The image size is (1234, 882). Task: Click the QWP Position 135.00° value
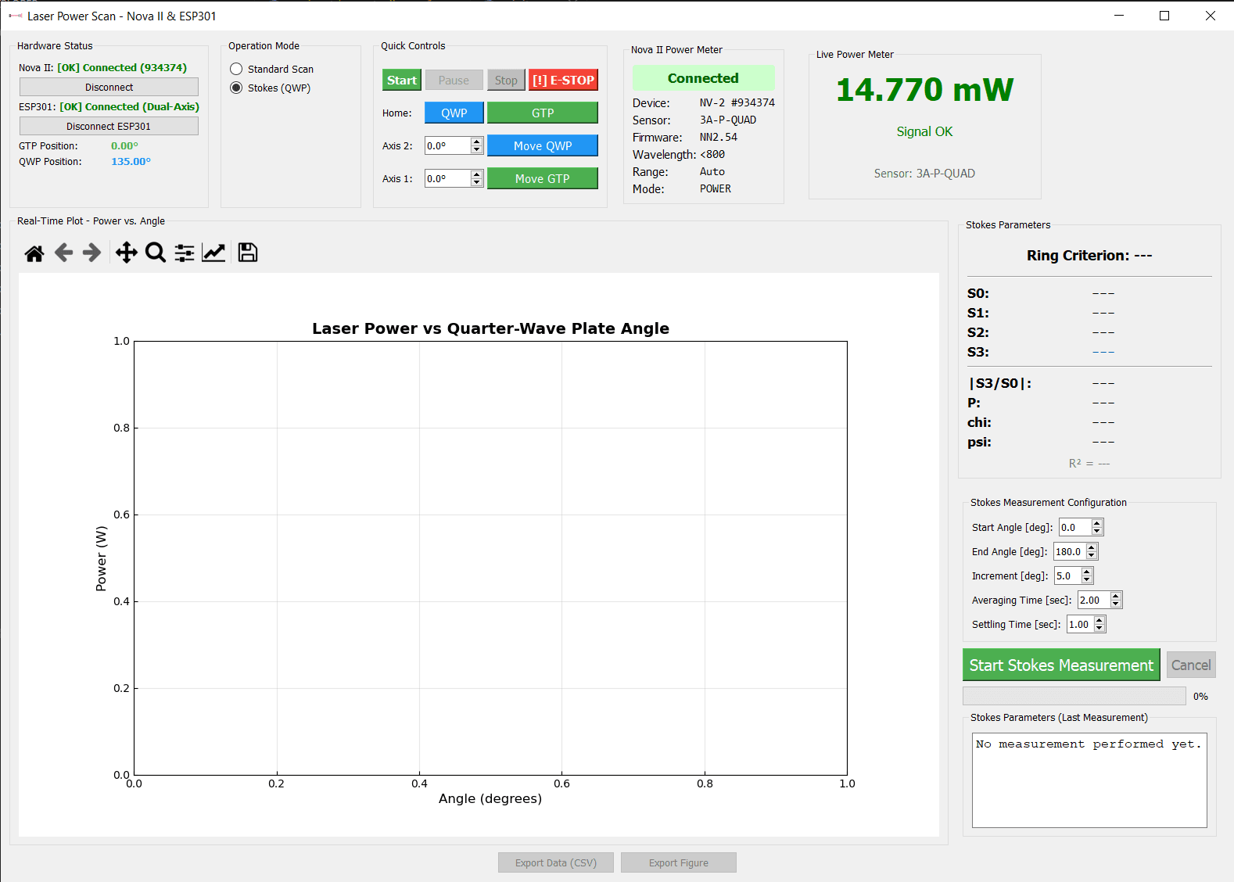[131, 161]
